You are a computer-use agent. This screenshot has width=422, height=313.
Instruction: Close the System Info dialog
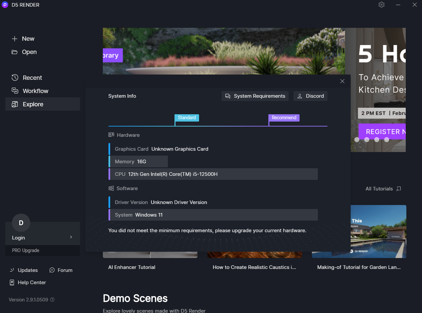tap(342, 81)
